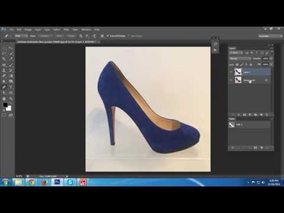
Task: Open the Fill slider arrow
Action: pyautogui.click(x=271, y=64)
